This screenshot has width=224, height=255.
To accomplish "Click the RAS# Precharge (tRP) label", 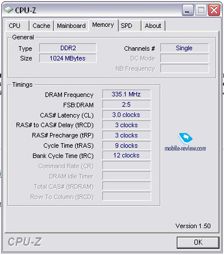I will 63,135.
